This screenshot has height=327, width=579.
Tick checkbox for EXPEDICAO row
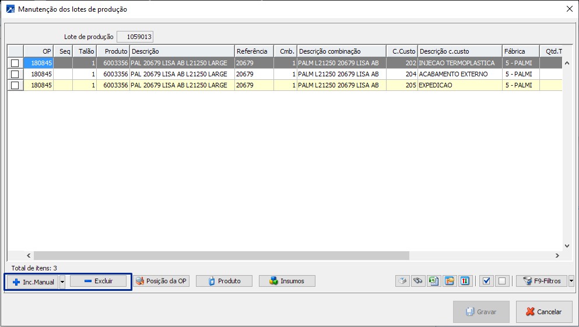tap(15, 85)
